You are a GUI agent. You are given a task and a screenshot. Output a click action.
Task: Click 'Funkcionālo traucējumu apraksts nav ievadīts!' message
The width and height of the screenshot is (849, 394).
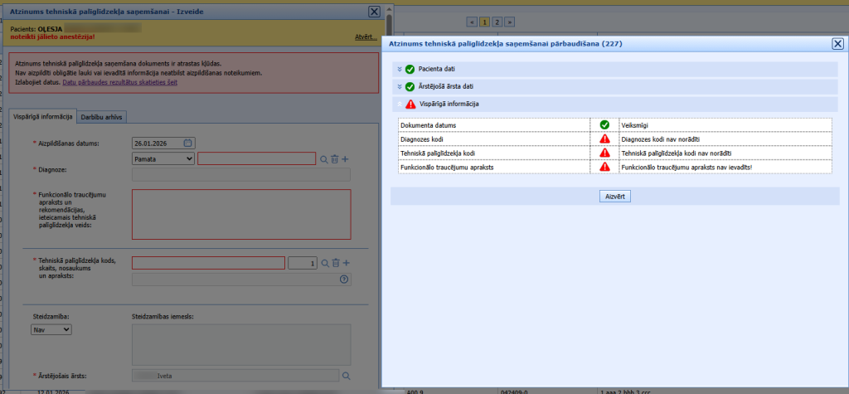click(x=686, y=168)
